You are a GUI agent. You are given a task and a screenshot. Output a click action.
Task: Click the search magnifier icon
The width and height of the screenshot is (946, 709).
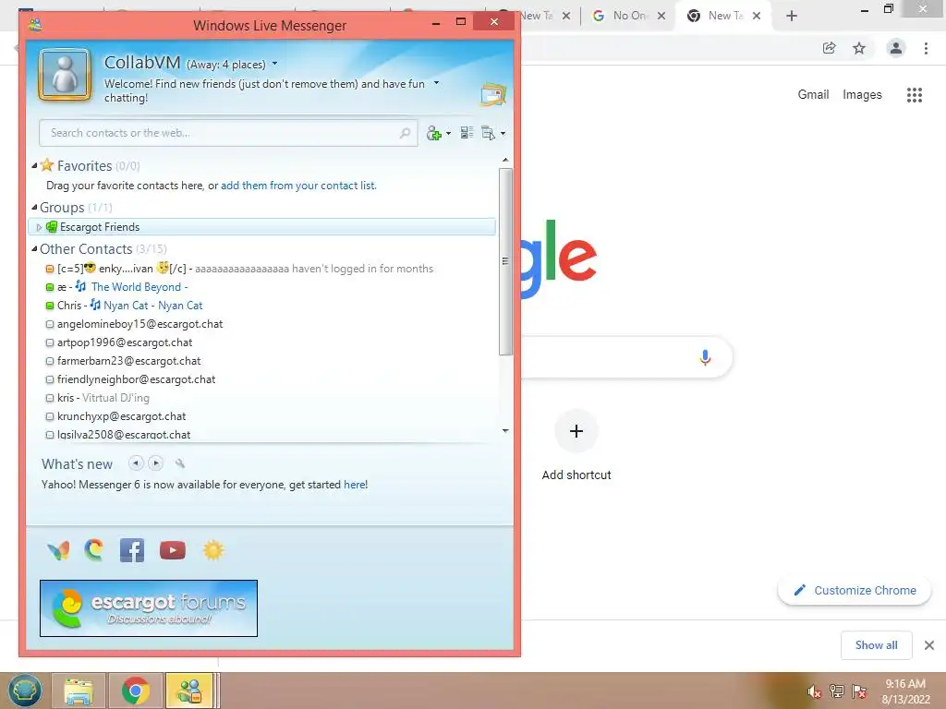[405, 133]
